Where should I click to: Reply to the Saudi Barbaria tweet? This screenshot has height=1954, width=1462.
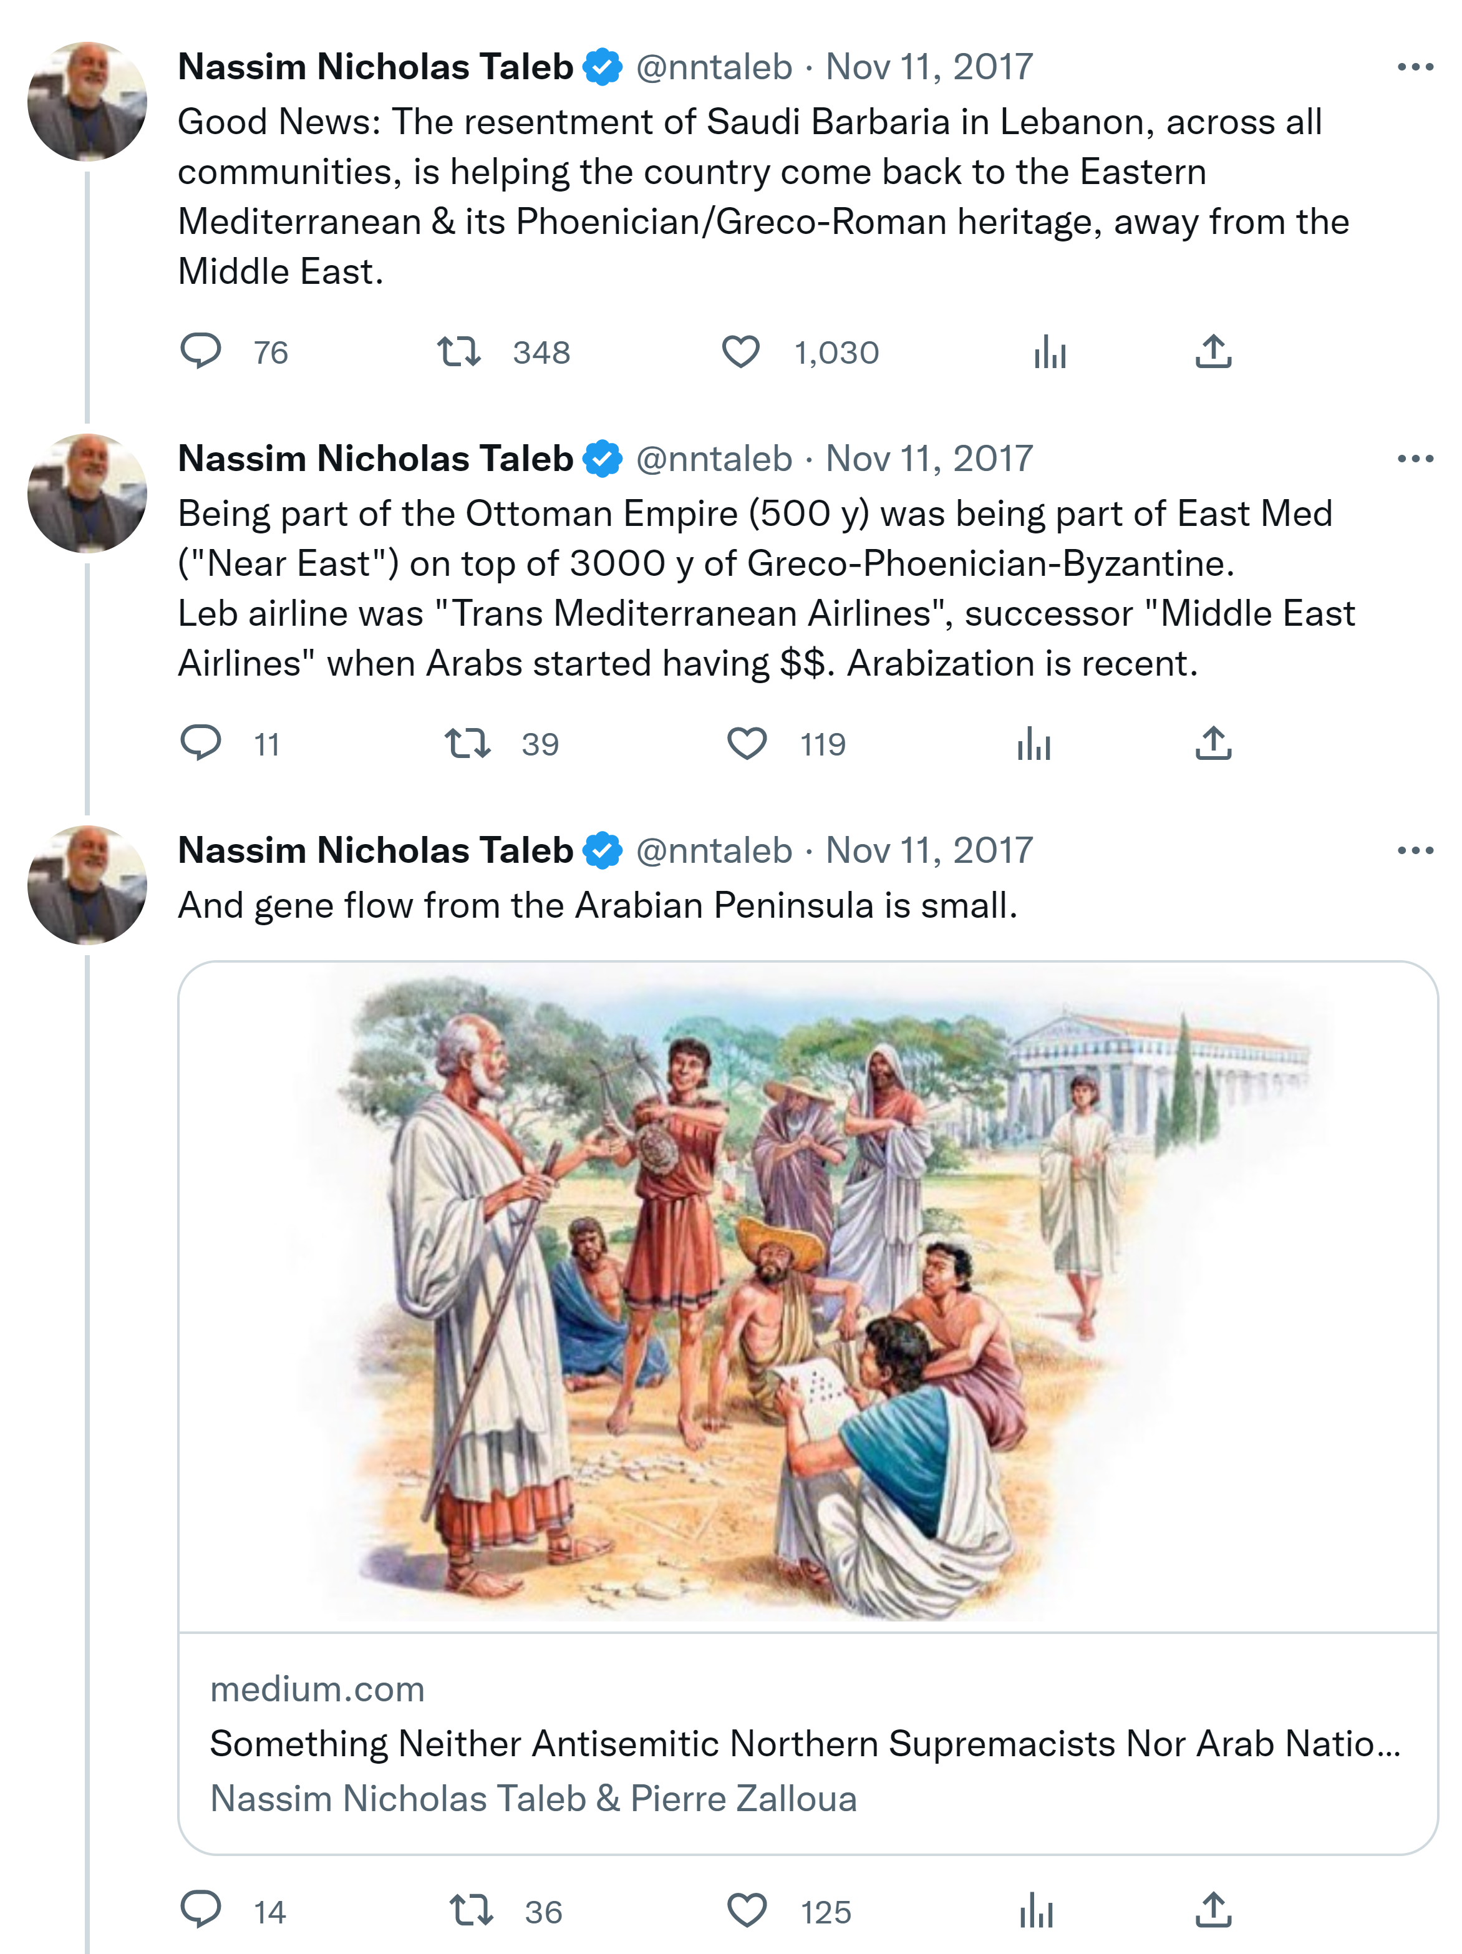(201, 352)
